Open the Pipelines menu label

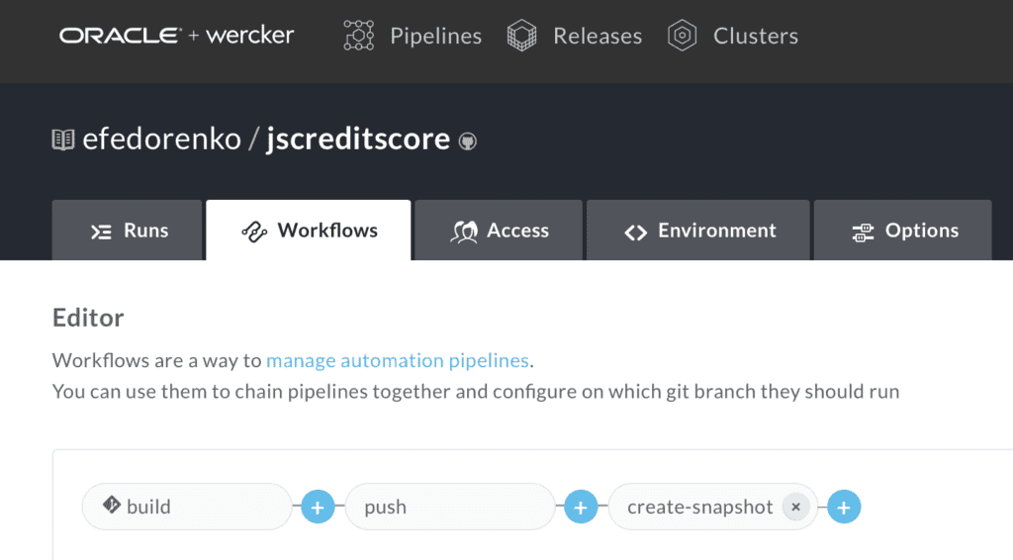(x=436, y=37)
